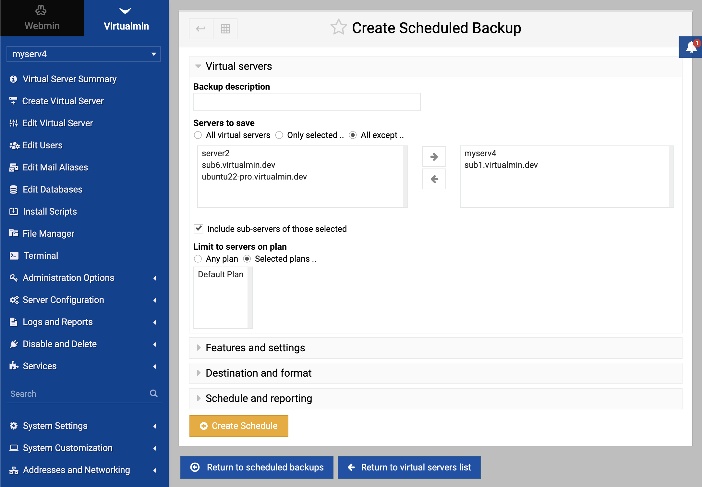The height and width of the screenshot is (487, 702).
Task: Expand the Features and settings section
Action: click(x=255, y=348)
